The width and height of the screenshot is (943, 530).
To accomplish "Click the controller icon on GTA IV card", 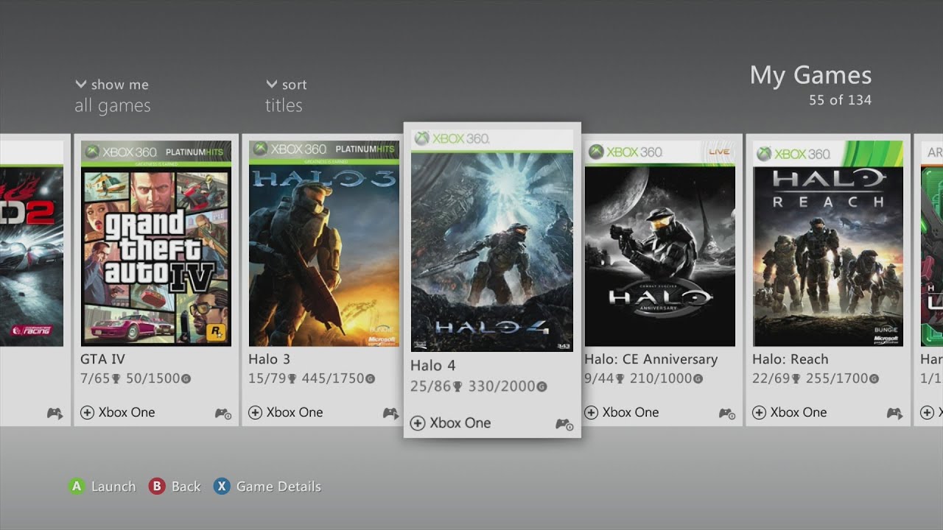I will [223, 414].
